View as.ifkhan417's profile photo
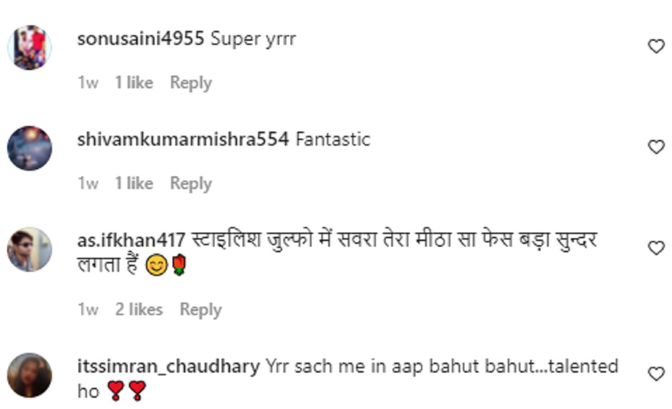 (x=30, y=249)
